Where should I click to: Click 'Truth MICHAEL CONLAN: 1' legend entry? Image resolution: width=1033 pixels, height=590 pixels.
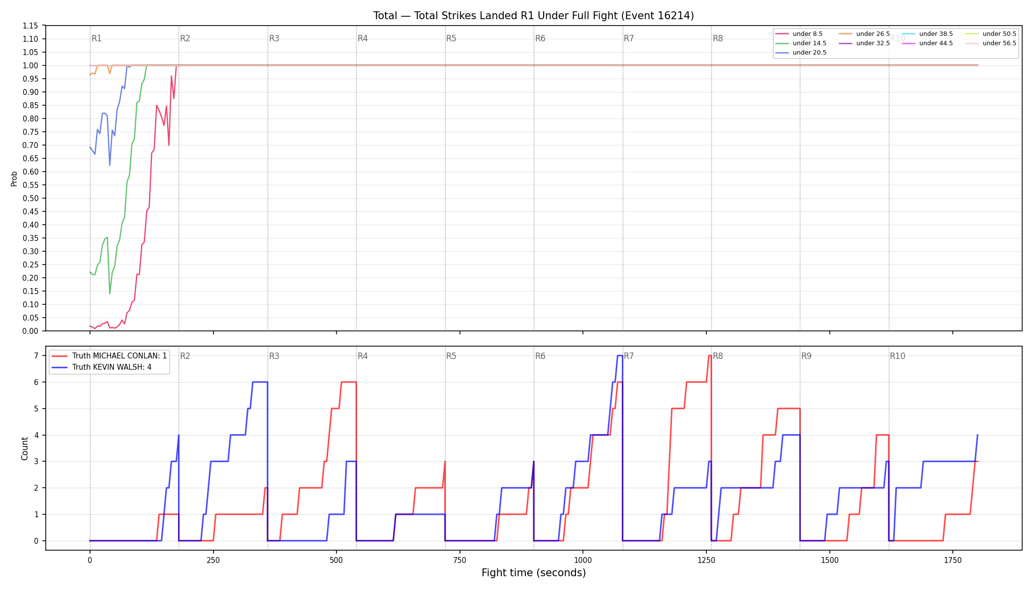[x=120, y=356]
